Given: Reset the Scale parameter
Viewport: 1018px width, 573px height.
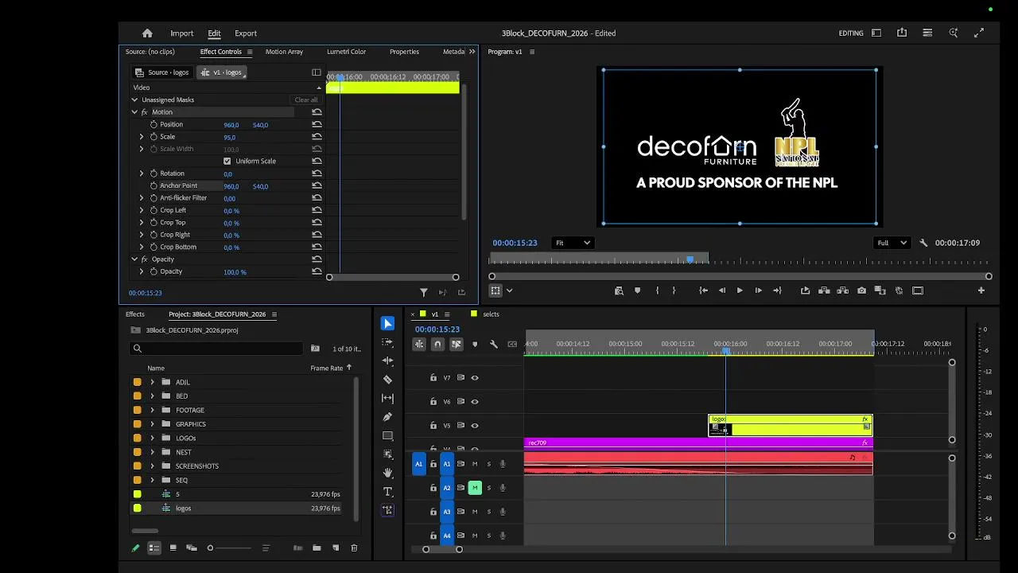Looking at the screenshot, I should tap(317, 137).
